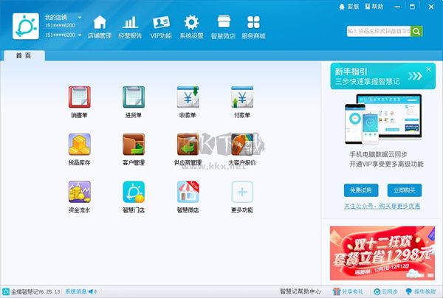Click the green search magnifier button
Viewport: 443px width, 298px height.
point(416,31)
